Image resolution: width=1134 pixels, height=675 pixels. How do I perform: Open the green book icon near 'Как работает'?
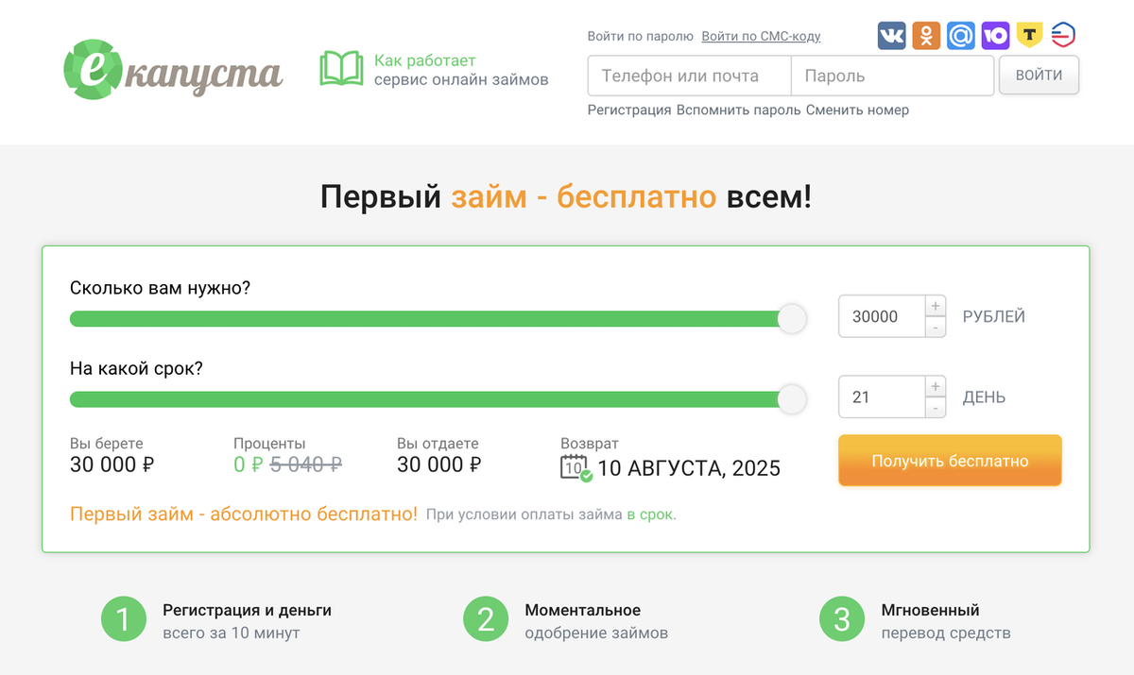(x=342, y=68)
